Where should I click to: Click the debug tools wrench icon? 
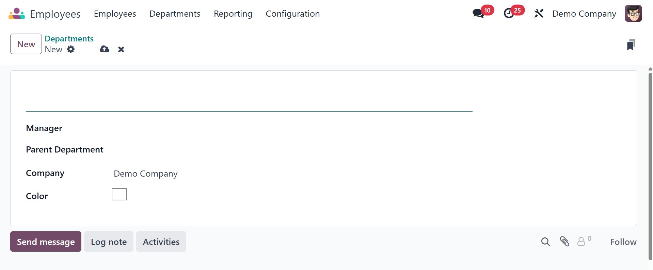[539, 14]
